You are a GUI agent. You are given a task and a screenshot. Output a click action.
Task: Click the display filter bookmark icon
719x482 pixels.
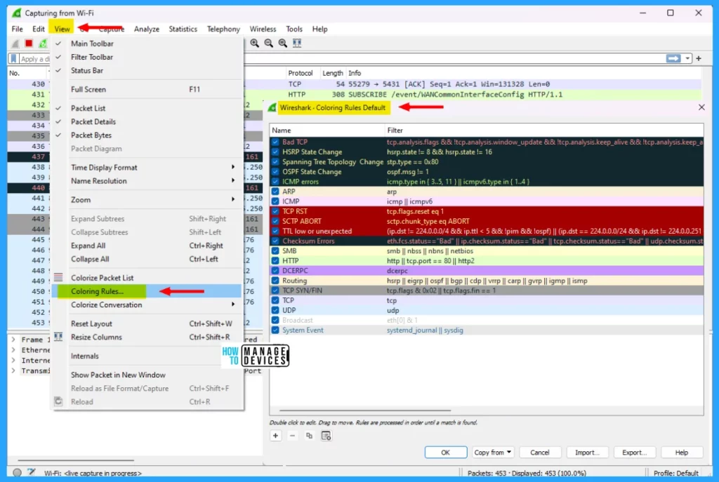[x=14, y=59]
